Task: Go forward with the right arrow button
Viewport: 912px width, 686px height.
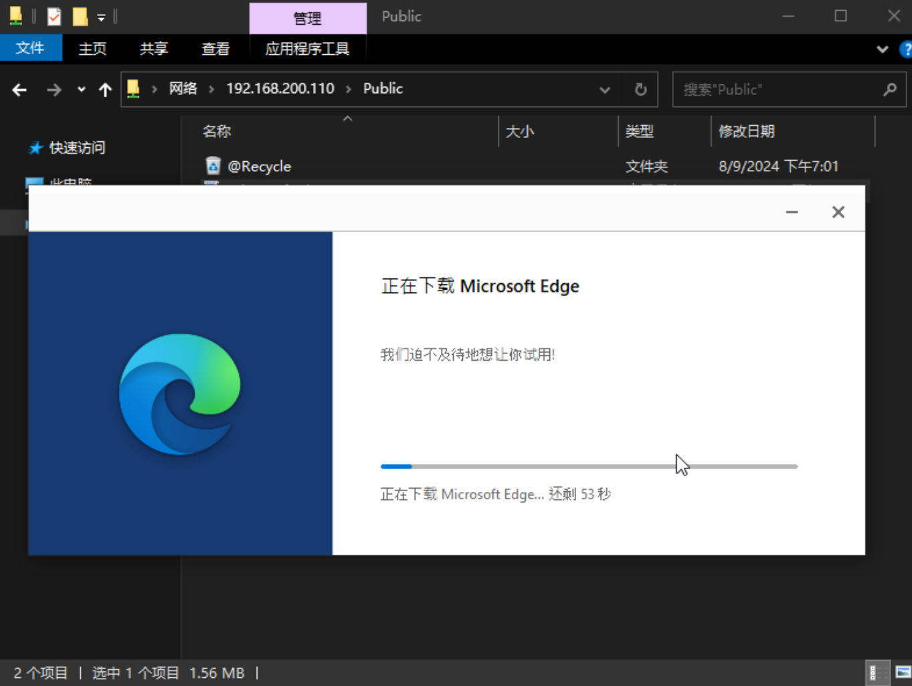Action: [54, 90]
